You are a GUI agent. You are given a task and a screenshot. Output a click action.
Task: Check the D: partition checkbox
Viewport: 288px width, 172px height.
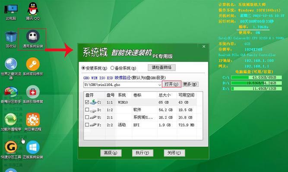pyautogui.click(x=87, y=110)
